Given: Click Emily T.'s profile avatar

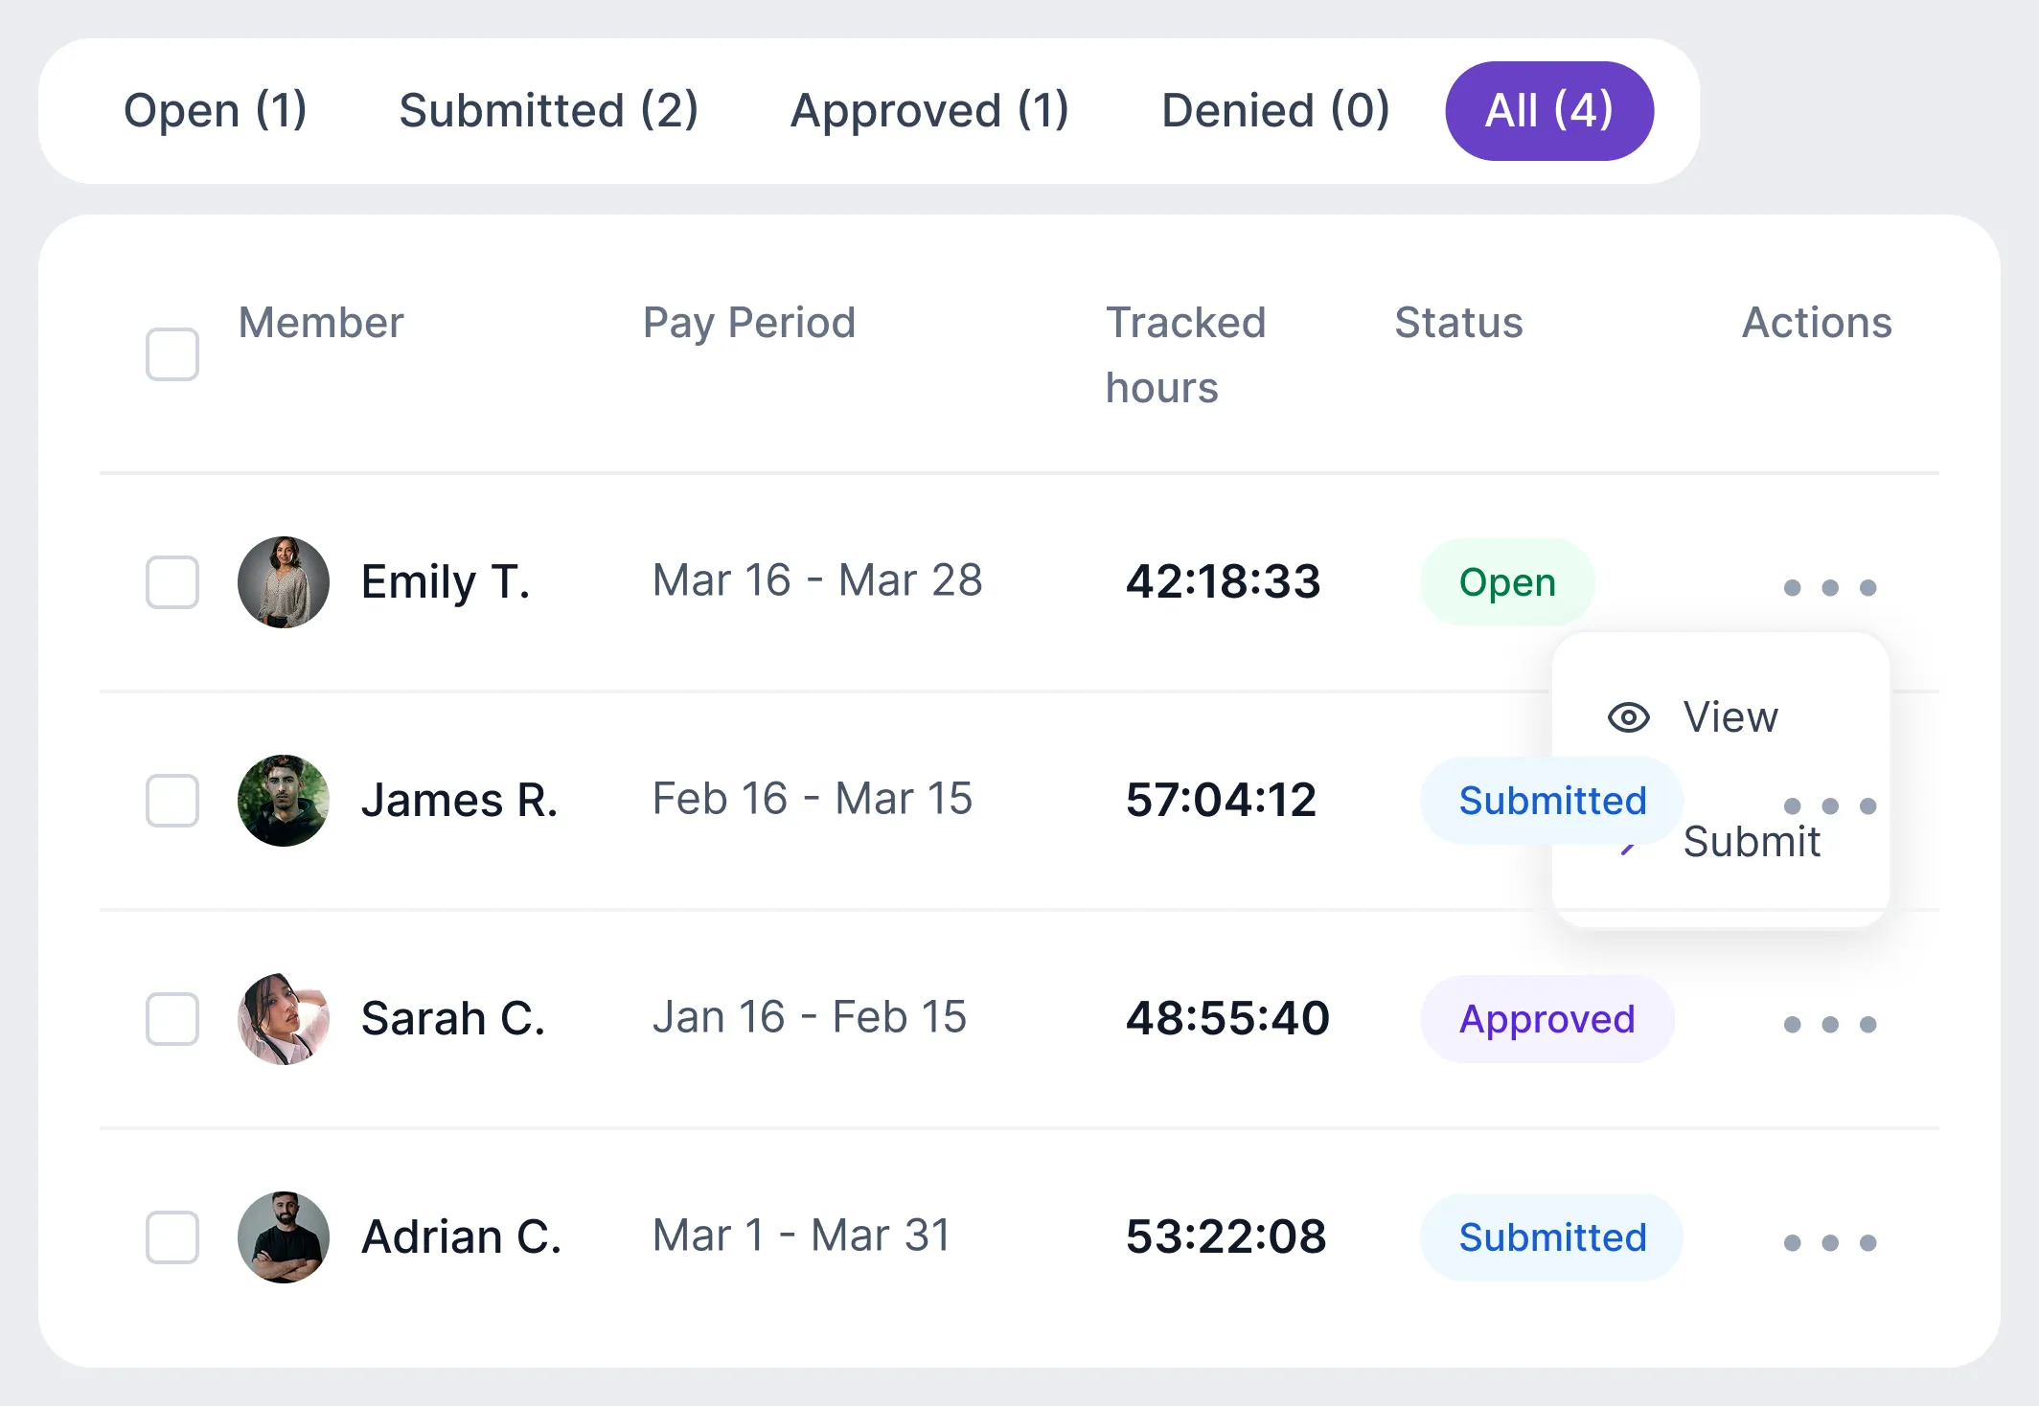Looking at the screenshot, I should coord(283,581).
